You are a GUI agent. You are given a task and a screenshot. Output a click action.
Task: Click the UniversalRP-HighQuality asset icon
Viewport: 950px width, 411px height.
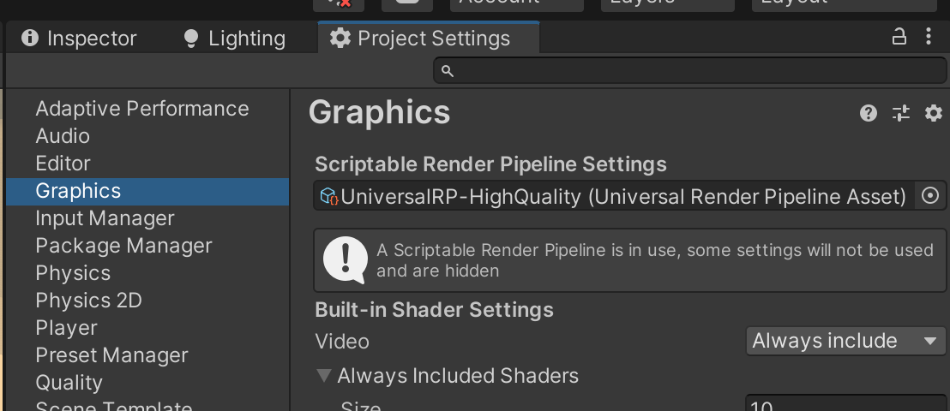pos(329,197)
